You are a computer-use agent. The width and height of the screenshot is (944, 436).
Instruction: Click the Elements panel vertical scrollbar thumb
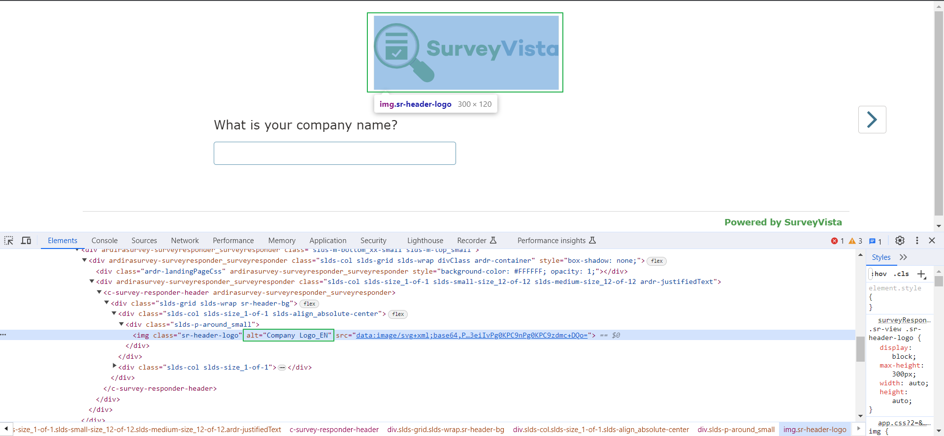tap(860, 348)
